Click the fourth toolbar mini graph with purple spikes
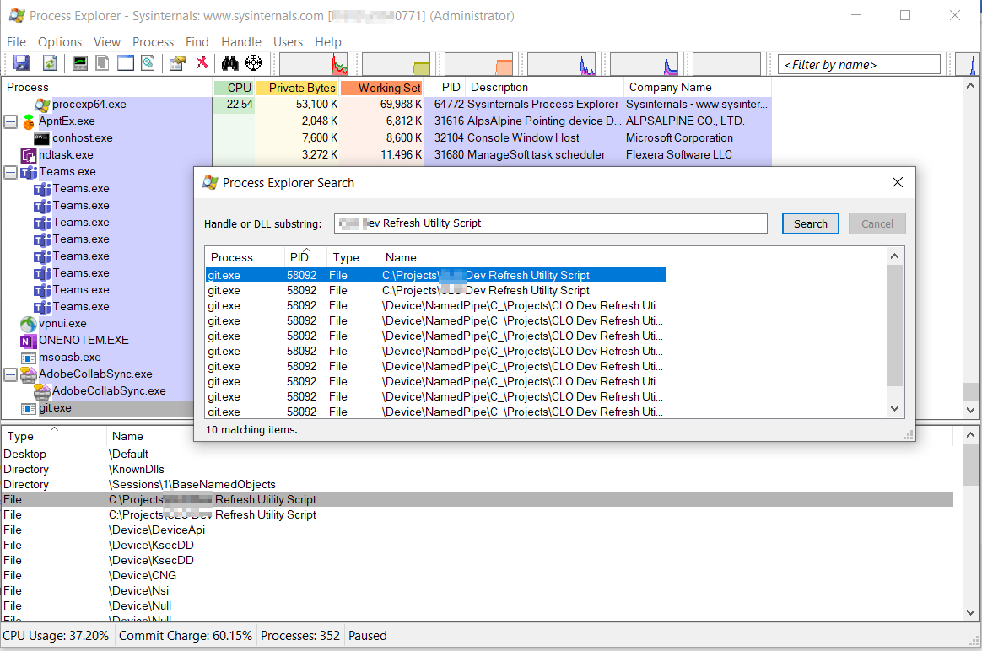The width and height of the screenshot is (982, 651). point(561,64)
